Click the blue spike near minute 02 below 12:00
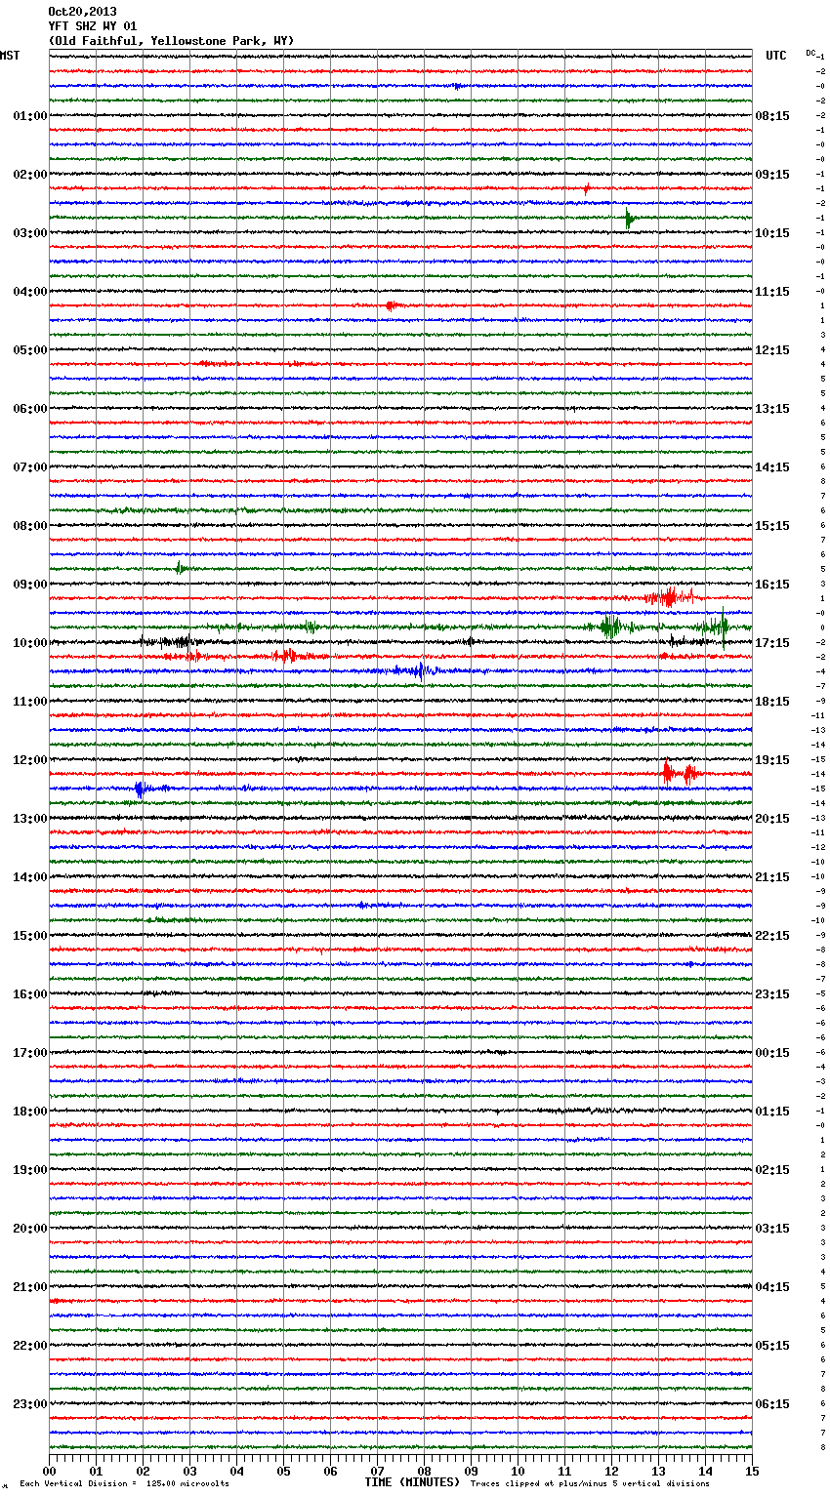Image resolution: width=830 pixels, height=1497 pixels. [x=141, y=789]
